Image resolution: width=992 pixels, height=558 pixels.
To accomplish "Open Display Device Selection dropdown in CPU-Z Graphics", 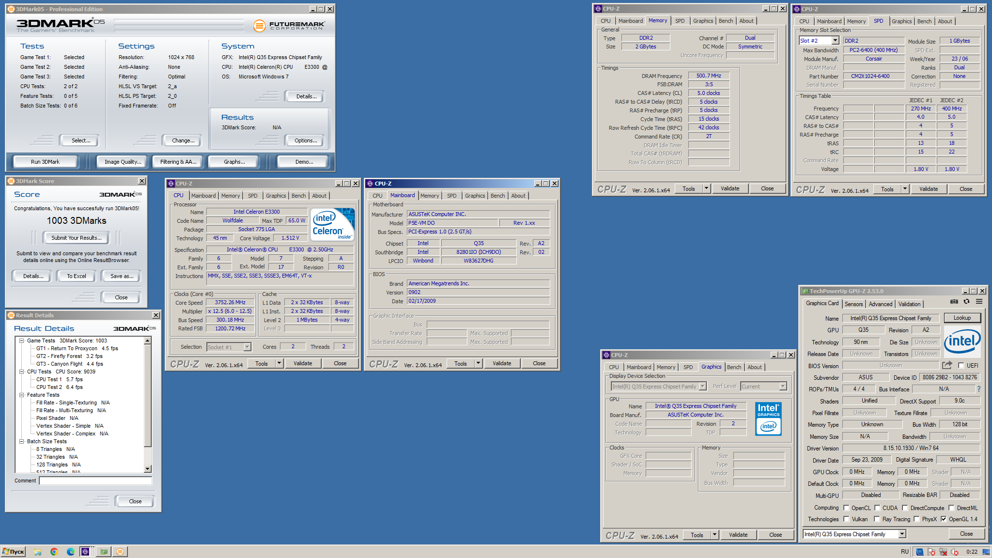I will pyautogui.click(x=703, y=386).
